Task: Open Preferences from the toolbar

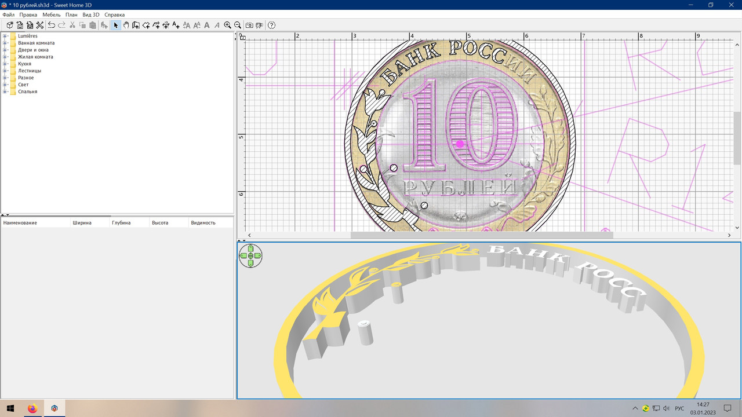Action: tap(40, 25)
